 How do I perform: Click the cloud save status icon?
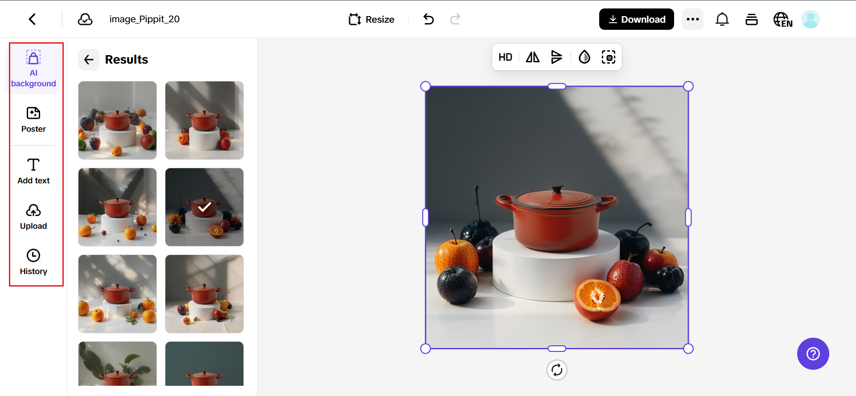click(85, 19)
